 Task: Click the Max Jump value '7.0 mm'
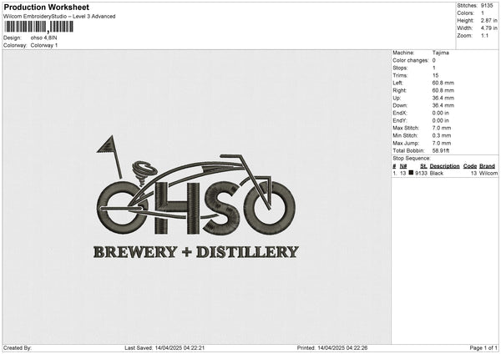click(x=442, y=143)
